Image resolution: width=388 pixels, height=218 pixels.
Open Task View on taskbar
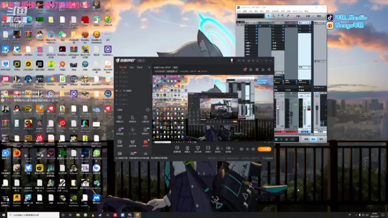(70, 215)
